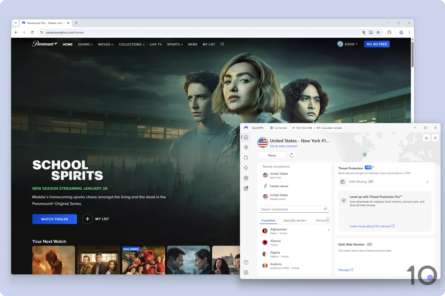Screen dimensions: 445x296
Task: Select the Threat Protection shield icon
Action: coord(246,147)
